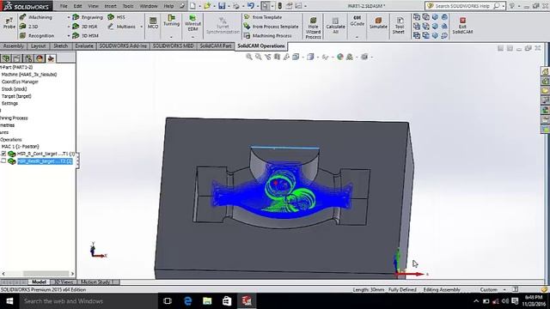This screenshot has width=550, height=309.
Task: Select the Engraving operation
Action: pos(88,17)
